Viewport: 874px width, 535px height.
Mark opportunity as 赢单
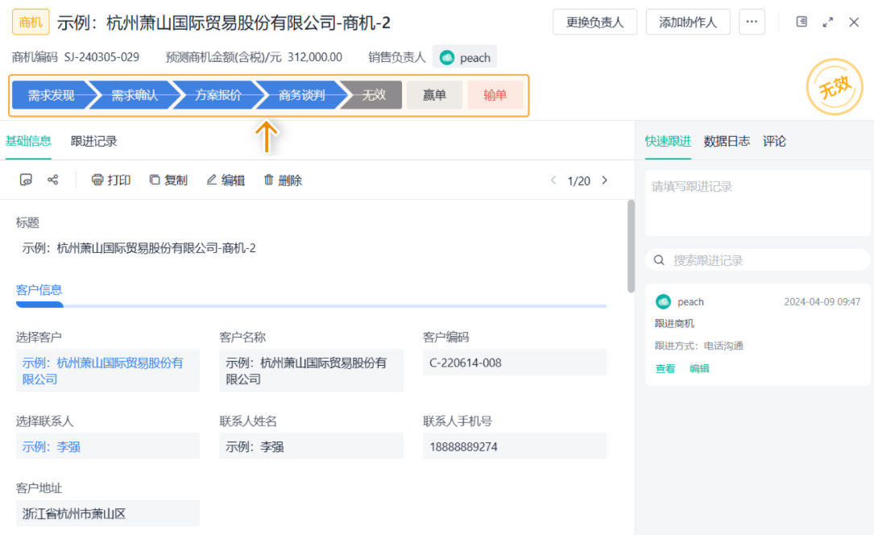[x=434, y=95]
